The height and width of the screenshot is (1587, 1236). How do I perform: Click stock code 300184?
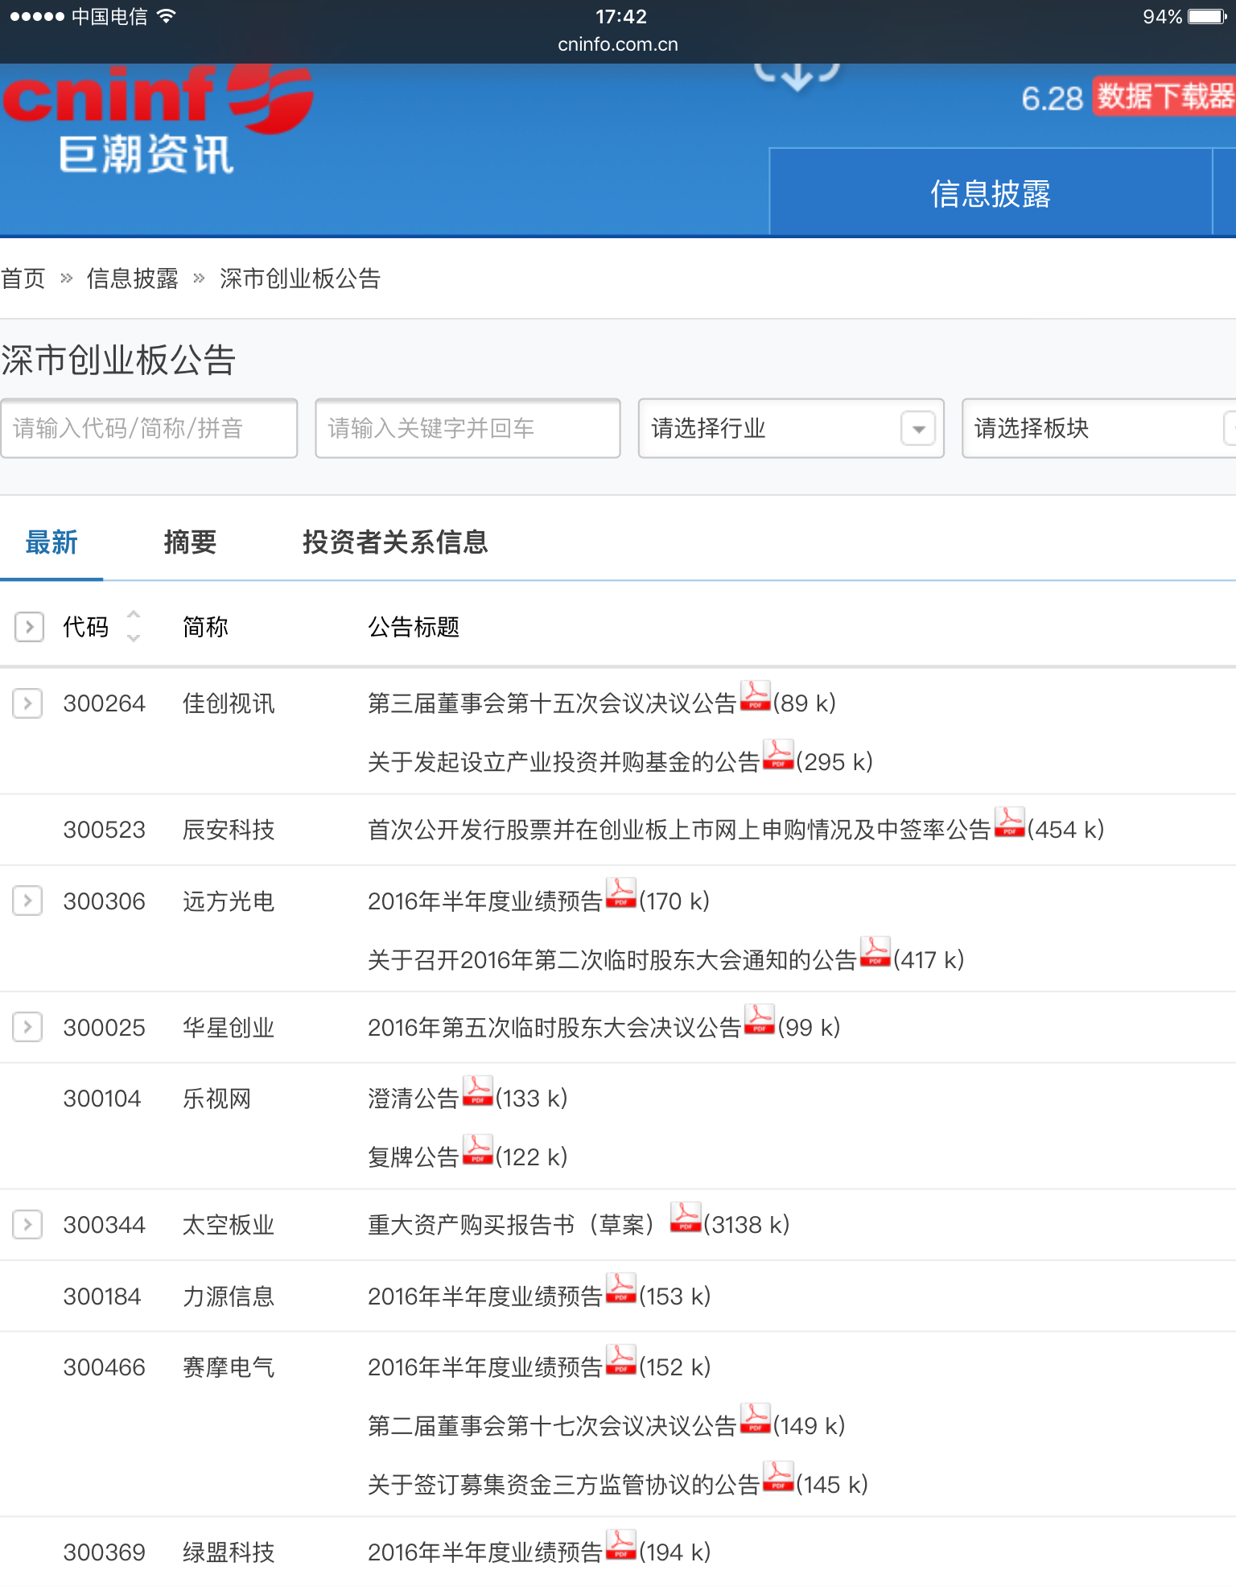[102, 1296]
